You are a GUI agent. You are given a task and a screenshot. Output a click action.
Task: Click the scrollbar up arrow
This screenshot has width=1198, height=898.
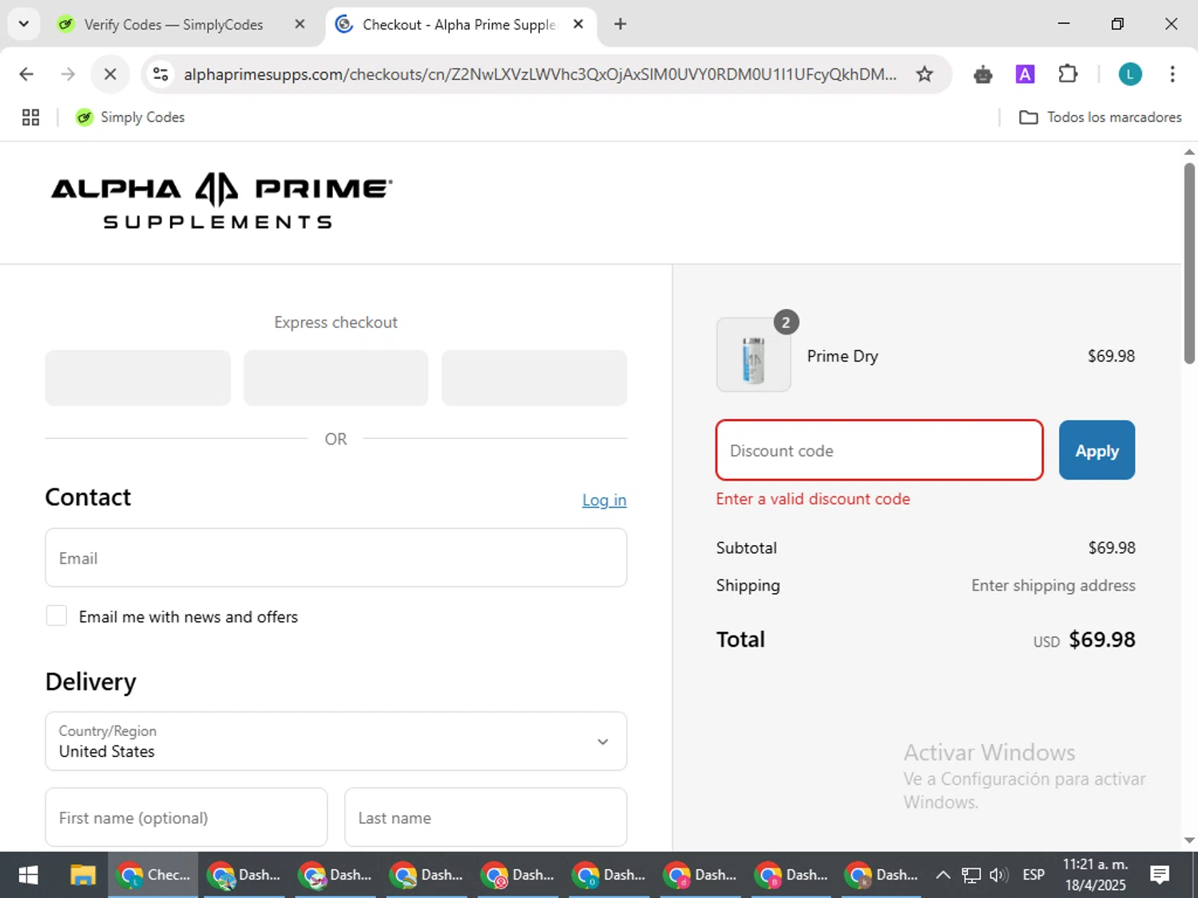1189,152
